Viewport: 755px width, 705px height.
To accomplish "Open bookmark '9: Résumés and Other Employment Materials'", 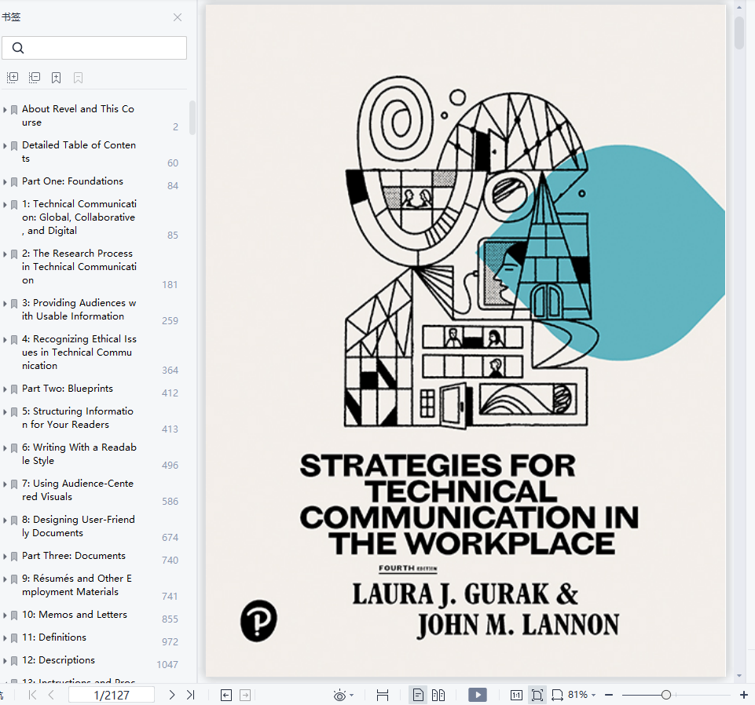I will pyautogui.click(x=77, y=585).
